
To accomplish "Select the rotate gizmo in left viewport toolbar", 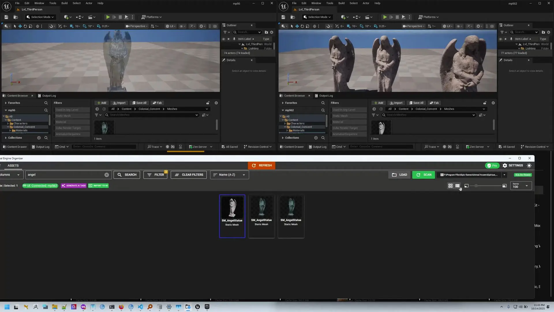I will (x=25, y=26).
